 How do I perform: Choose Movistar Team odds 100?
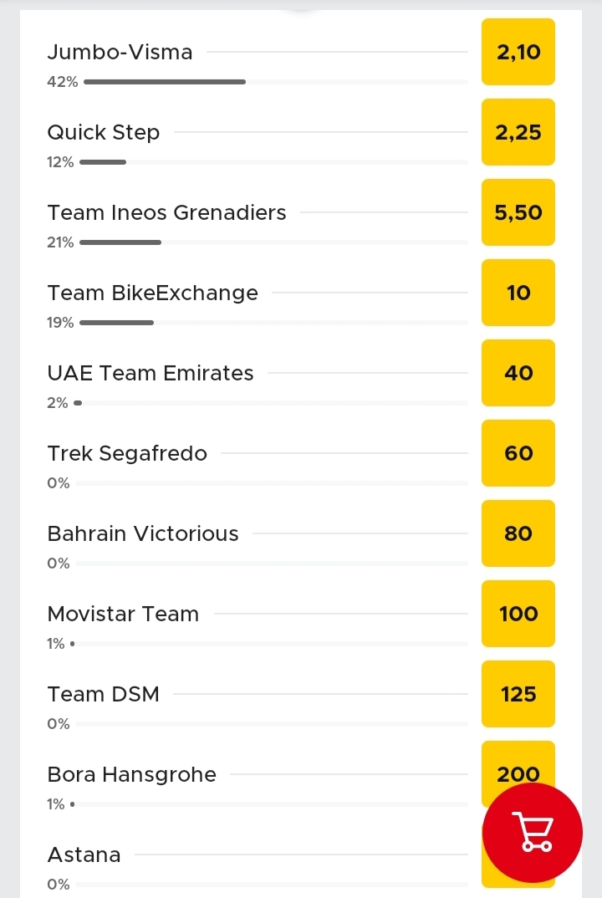point(518,614)
